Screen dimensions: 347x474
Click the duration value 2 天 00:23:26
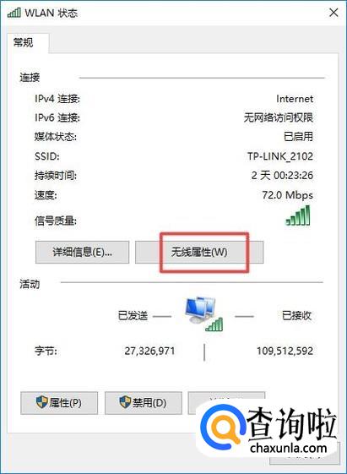coord(282,176)
